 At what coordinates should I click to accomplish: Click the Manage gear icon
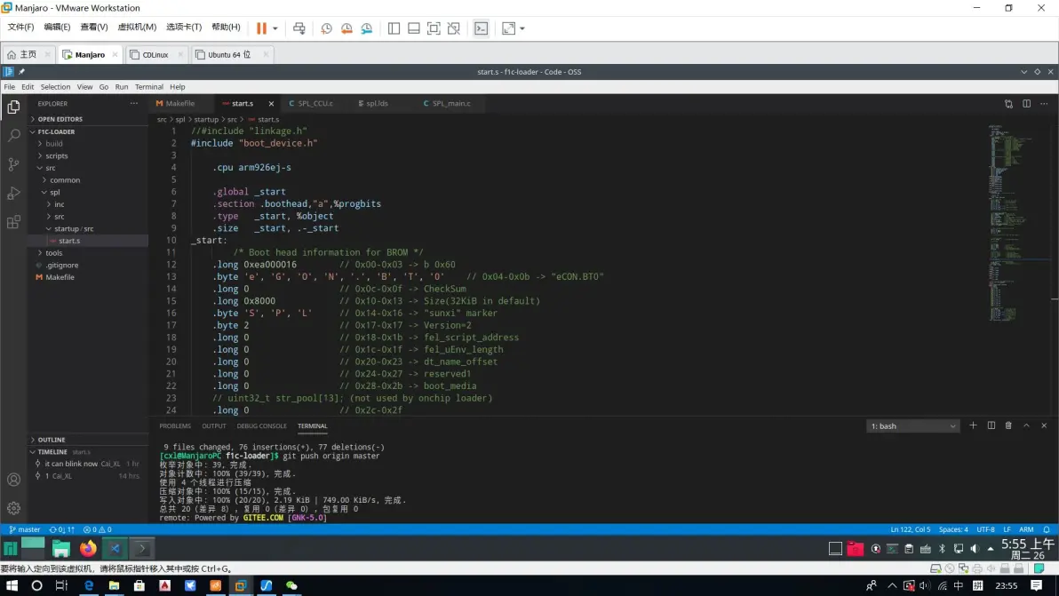pyautogui.click(x=13, y=508)
